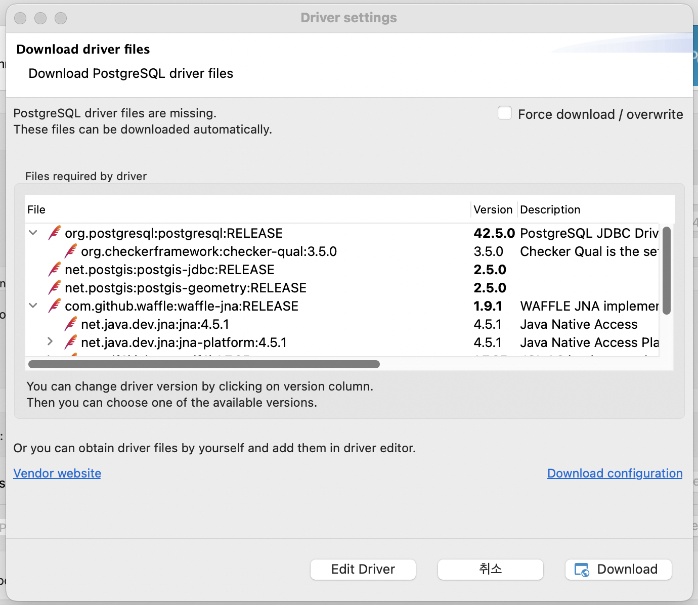Click version 42.5.0 to change driver version
The height and width of the screenshot is (605, 698).
pos(494,233)
